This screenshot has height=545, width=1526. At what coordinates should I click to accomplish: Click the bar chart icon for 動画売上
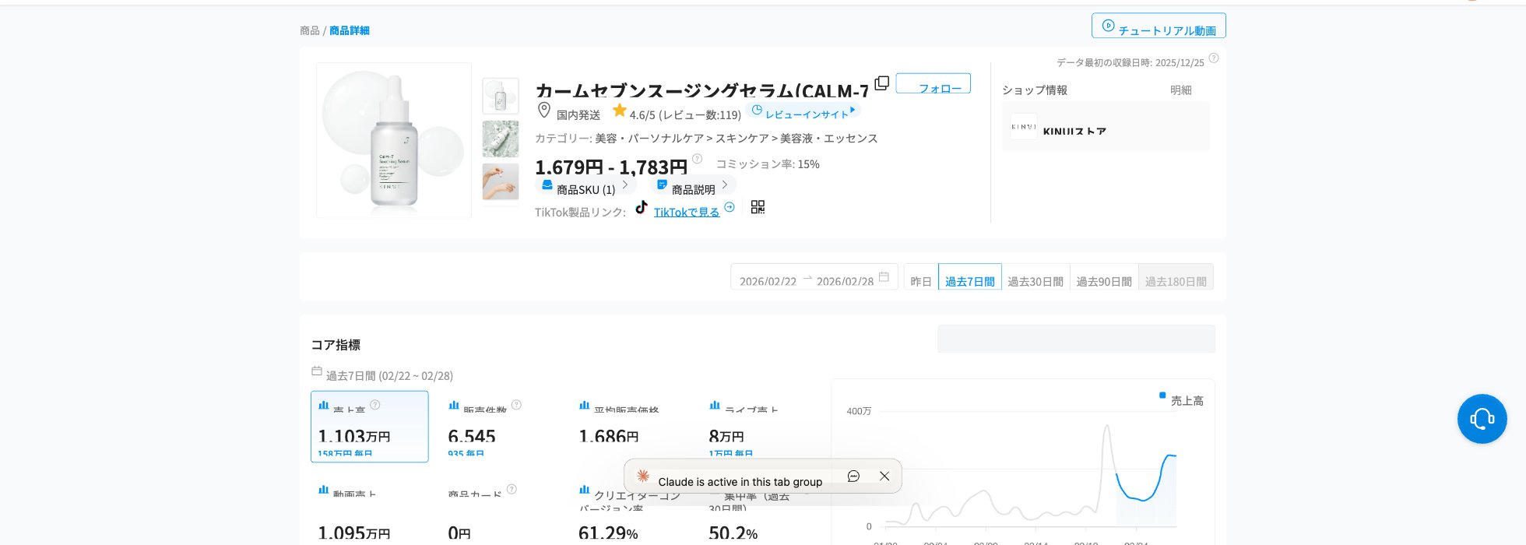coord(324,490)
